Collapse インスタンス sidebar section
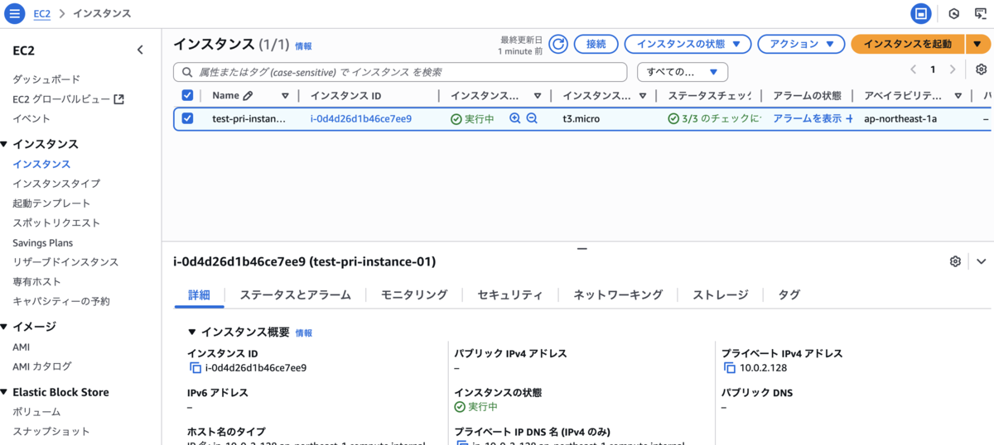This screenshot has width=994, height=445. [4, 144]
